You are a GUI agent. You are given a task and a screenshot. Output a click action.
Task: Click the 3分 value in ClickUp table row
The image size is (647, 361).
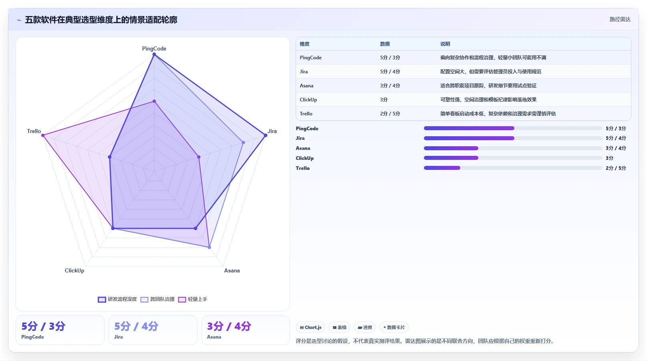[x=384, y=100]
